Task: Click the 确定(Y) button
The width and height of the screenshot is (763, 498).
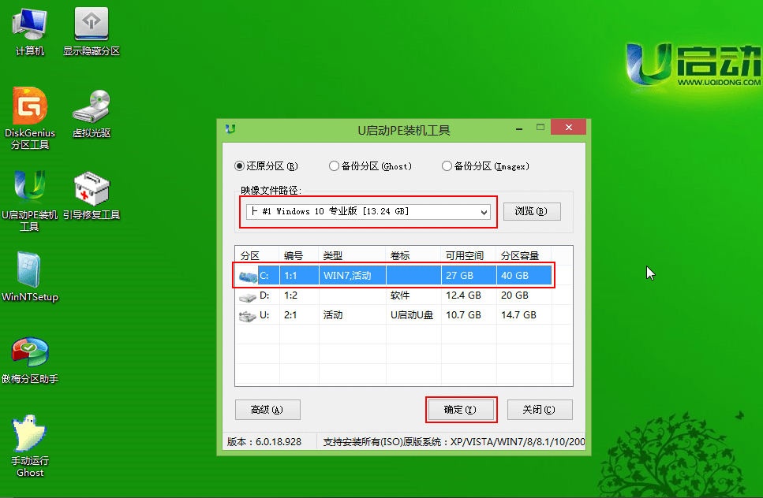Action: pyautogui.click(x=460, y=410)
